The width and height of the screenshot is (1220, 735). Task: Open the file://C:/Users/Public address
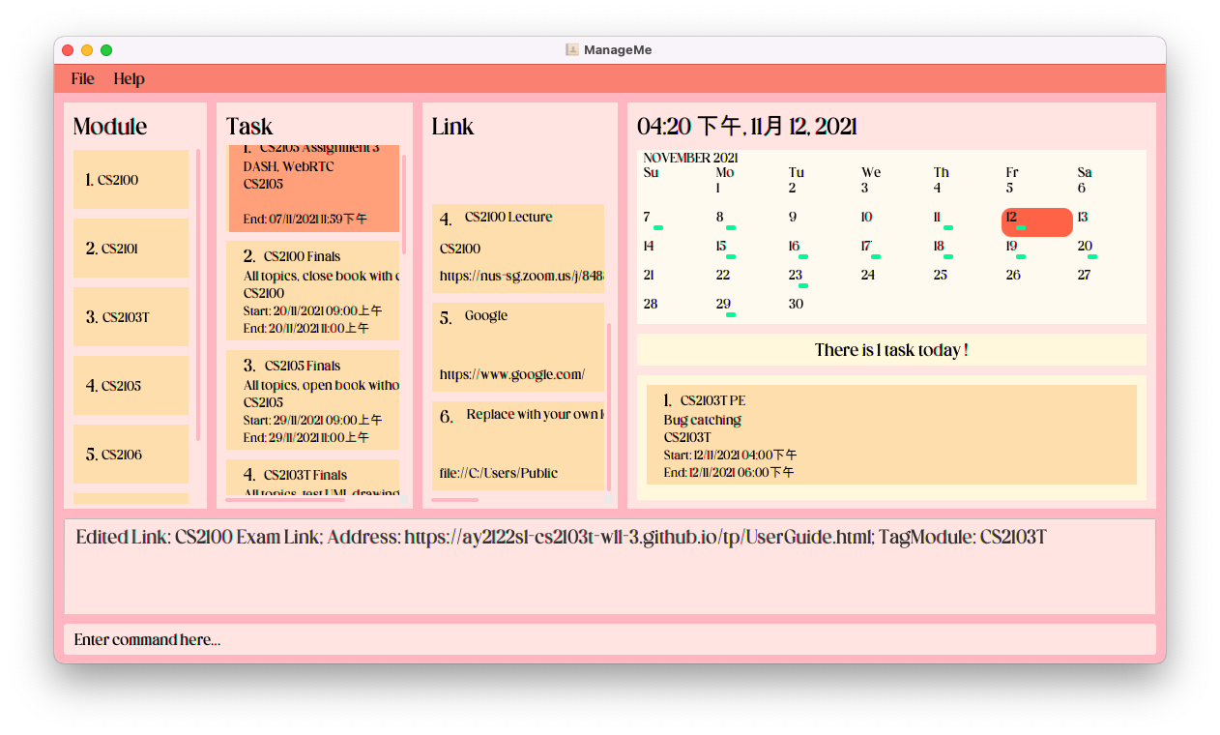pyautogui.click(x=499, y=473)
